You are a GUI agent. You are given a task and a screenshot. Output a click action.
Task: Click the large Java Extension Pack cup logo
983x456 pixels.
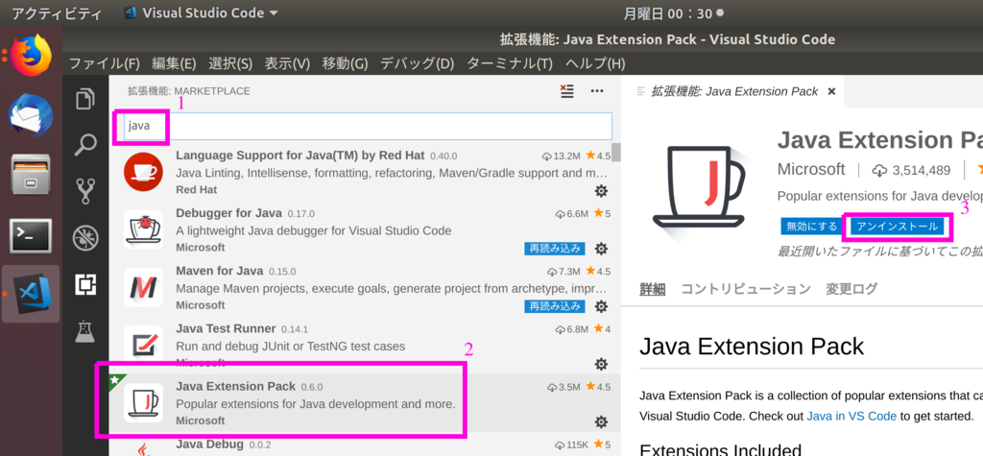click(700, 187)
